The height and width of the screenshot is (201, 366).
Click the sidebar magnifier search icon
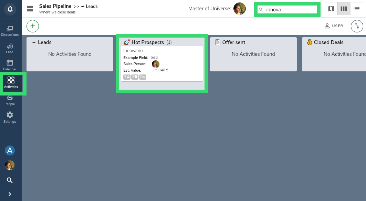point(10,180)
